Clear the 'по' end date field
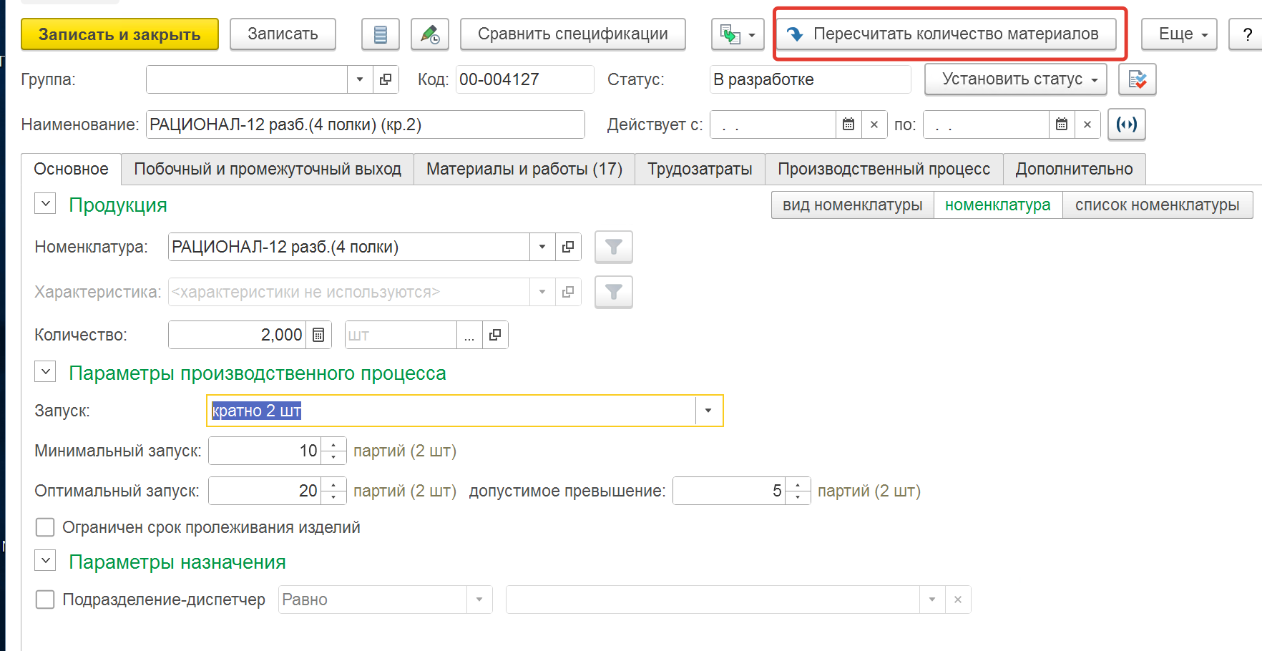 [1087, 124]
